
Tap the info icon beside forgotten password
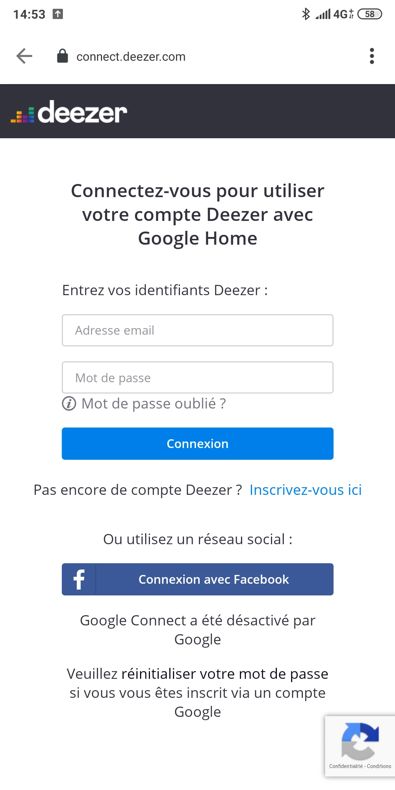[69, 404]
